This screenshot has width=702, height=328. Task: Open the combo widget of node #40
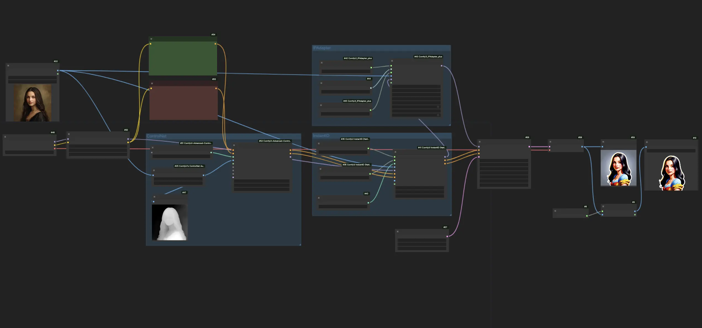coord(343,206)
